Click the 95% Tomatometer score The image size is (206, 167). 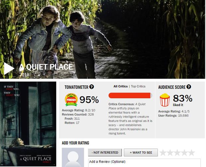[89, 100]
